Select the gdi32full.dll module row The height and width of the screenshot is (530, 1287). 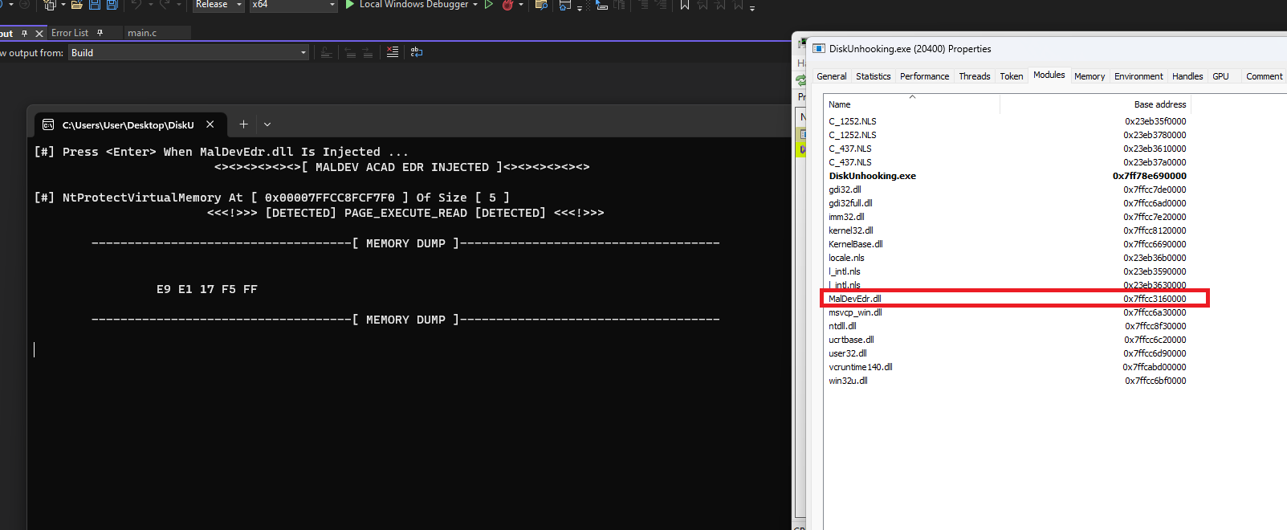point(1007,203)
